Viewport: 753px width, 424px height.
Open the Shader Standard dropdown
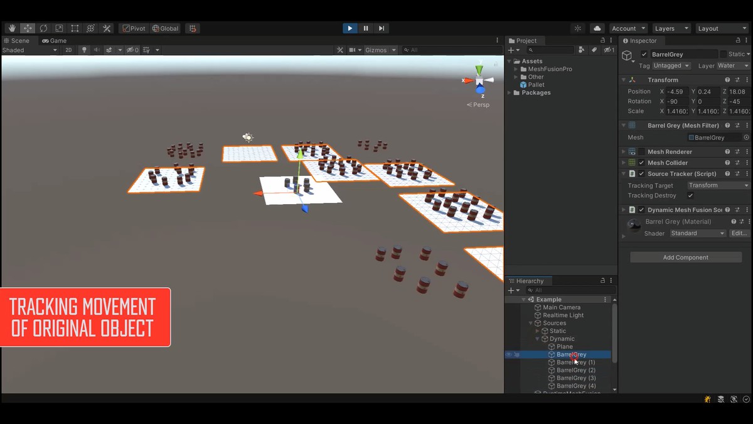tap(697, 233)
